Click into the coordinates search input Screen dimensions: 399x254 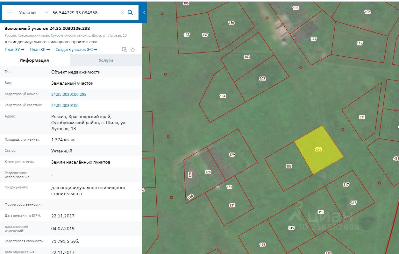84,13
